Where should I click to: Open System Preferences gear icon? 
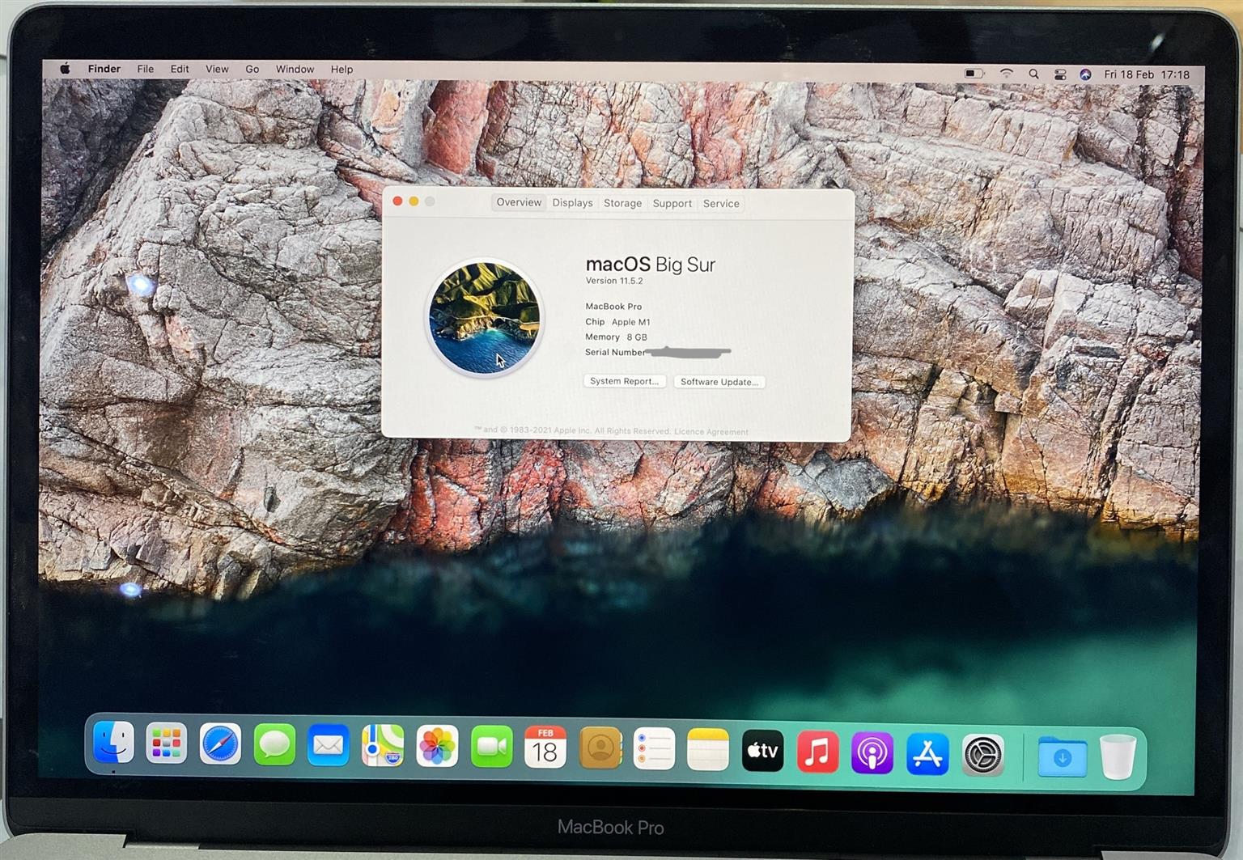(983, 755)
